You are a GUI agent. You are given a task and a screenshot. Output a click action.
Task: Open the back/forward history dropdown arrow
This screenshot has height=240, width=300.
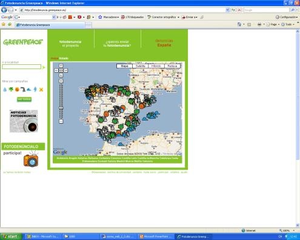[x=16, y=10]
